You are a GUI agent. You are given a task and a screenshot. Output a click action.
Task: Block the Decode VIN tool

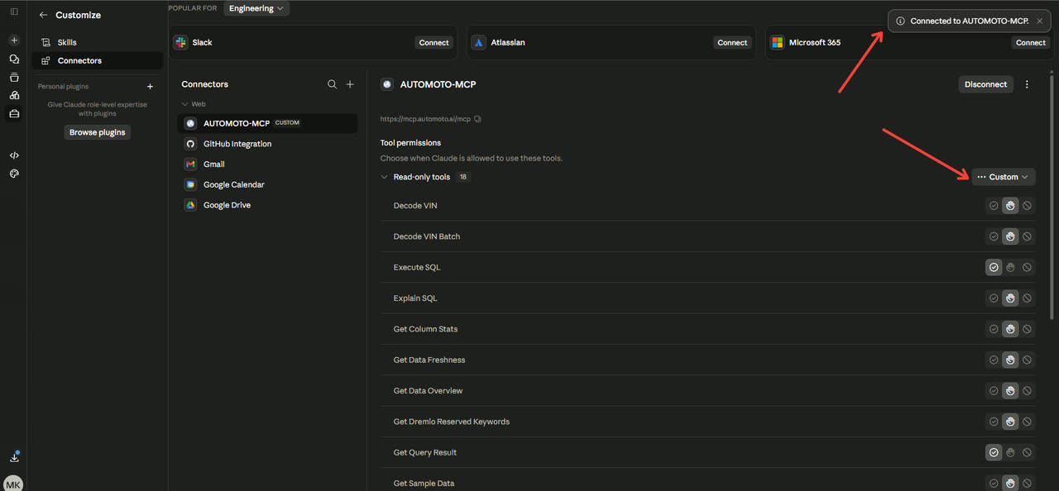pyautogui.click(x=1027, y=206)
